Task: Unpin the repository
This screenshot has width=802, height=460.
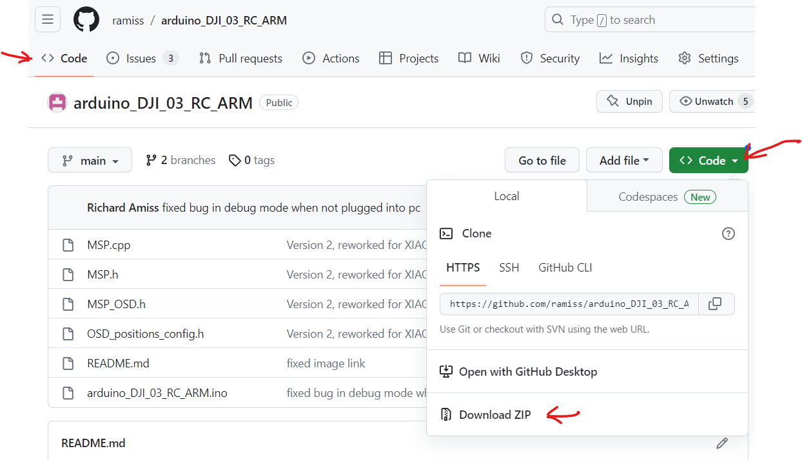Action: click(629, 101)
